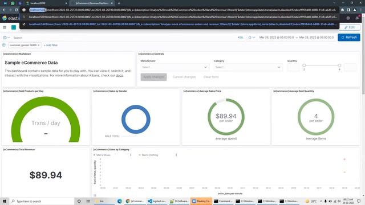Click the taskbar Type here to search box
The width and height of the screenshot is (365, 205).
42,201
